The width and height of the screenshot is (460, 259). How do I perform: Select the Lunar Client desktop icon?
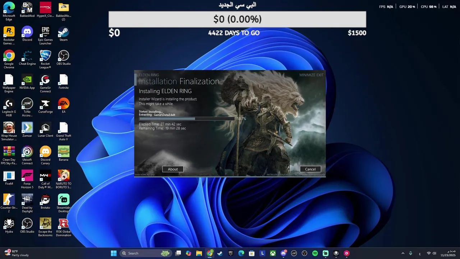coord(45,130)
